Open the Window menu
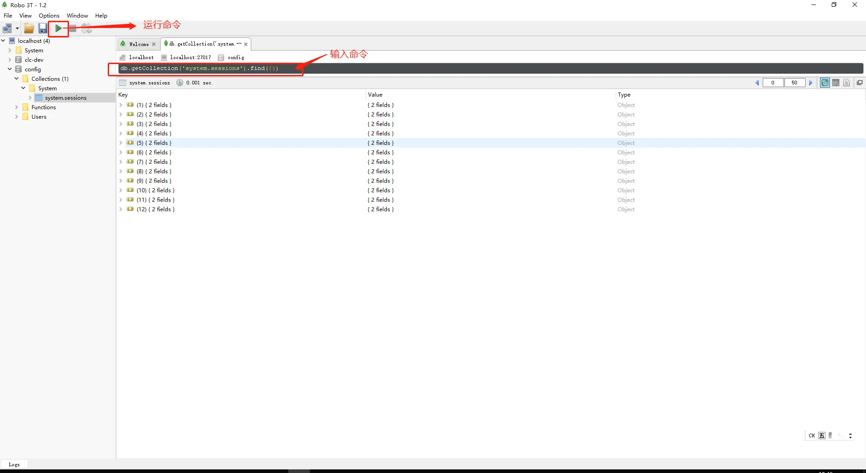Viewport: 866px width, 473px height. click(77, 15)
